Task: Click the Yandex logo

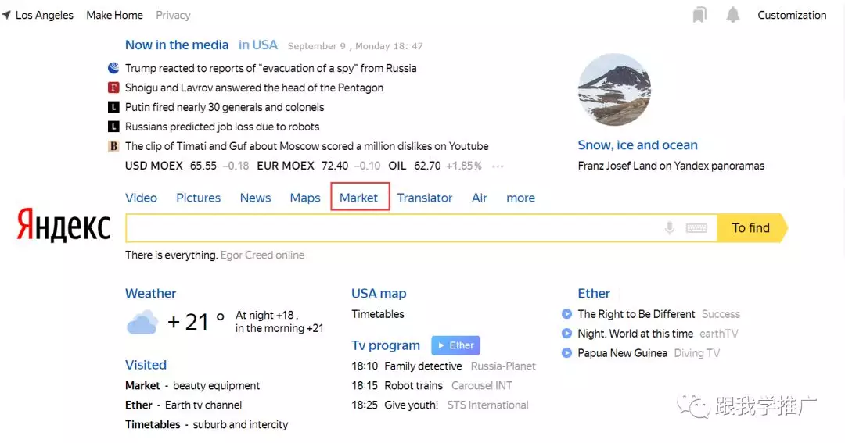Action: pyautogui.click(x=63, y=226)
